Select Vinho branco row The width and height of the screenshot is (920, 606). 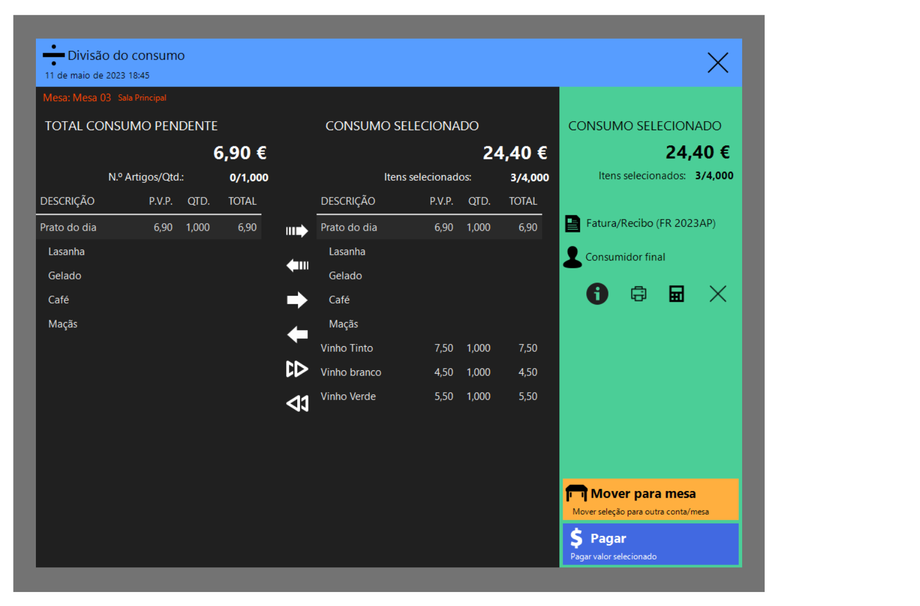point(429,372)
